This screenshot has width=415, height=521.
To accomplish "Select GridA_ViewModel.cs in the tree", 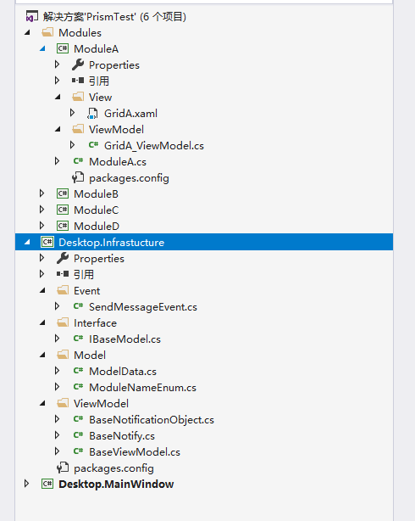I will click(x=154, y=146).
